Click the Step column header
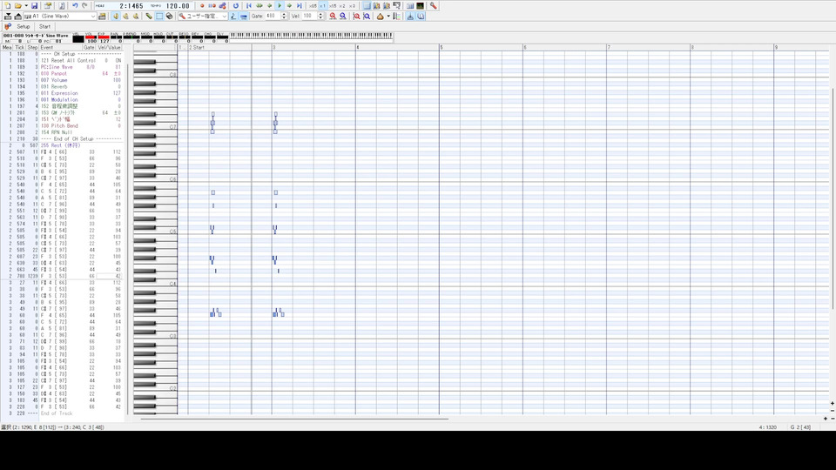 coord(32,47)
